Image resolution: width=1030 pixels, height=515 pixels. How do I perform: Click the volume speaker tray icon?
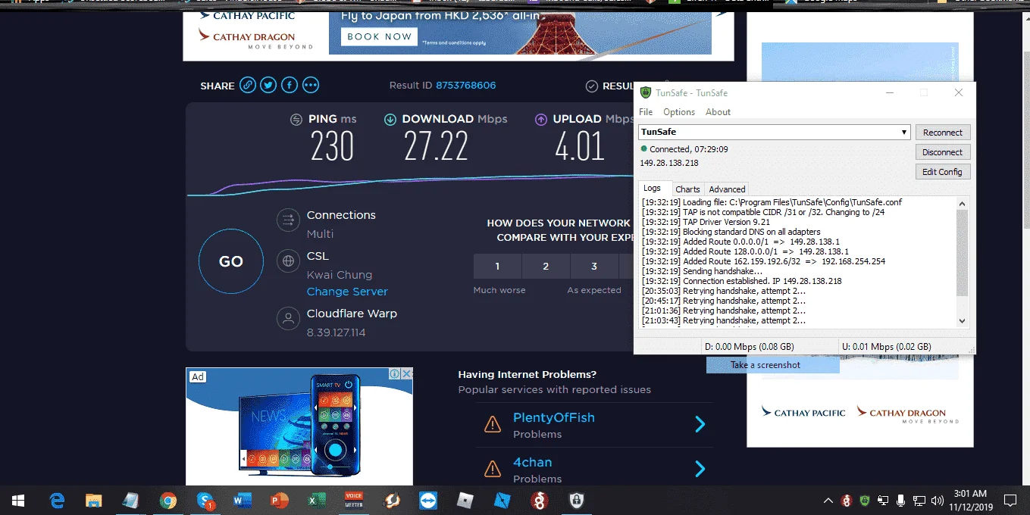point(938,501)
